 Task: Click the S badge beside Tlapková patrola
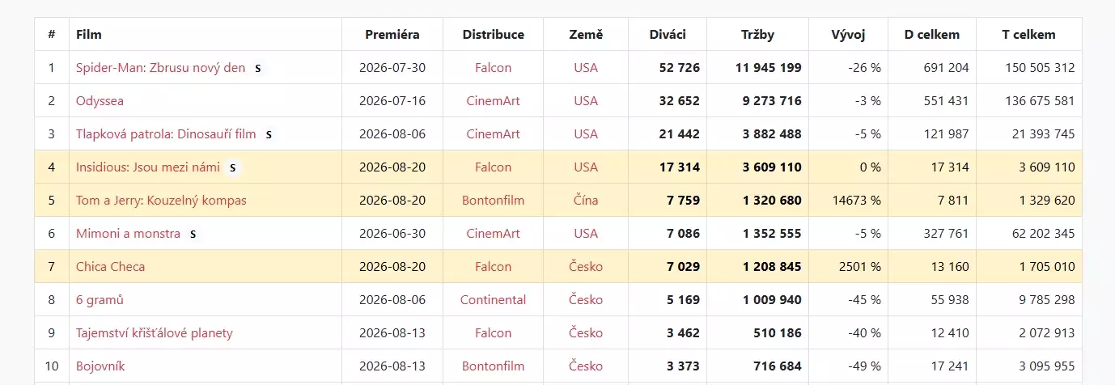269,134
